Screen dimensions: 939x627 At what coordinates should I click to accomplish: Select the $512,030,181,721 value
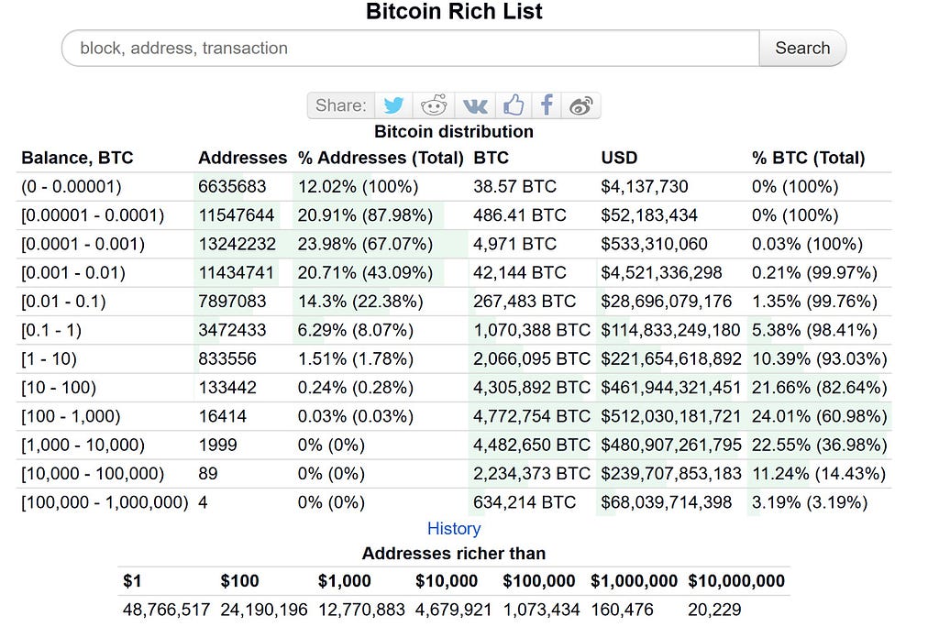point(670,417)
